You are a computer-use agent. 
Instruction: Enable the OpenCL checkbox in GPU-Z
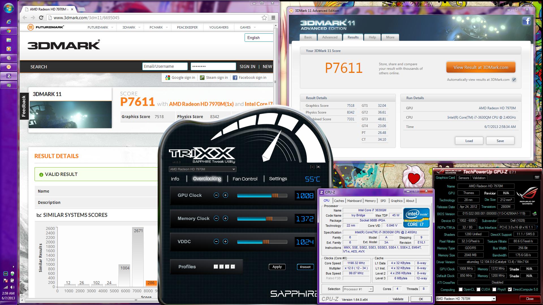click(x=461, y=289)
